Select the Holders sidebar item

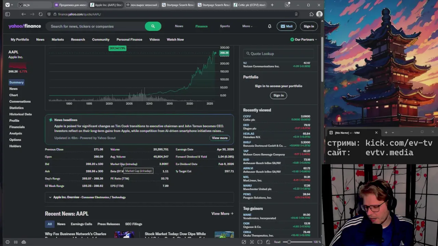(15, 146)
